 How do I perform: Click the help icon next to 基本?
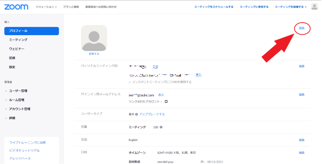point(137,114)
